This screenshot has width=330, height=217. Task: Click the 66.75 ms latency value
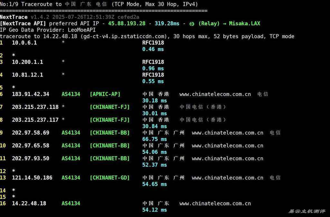point(155,139)
